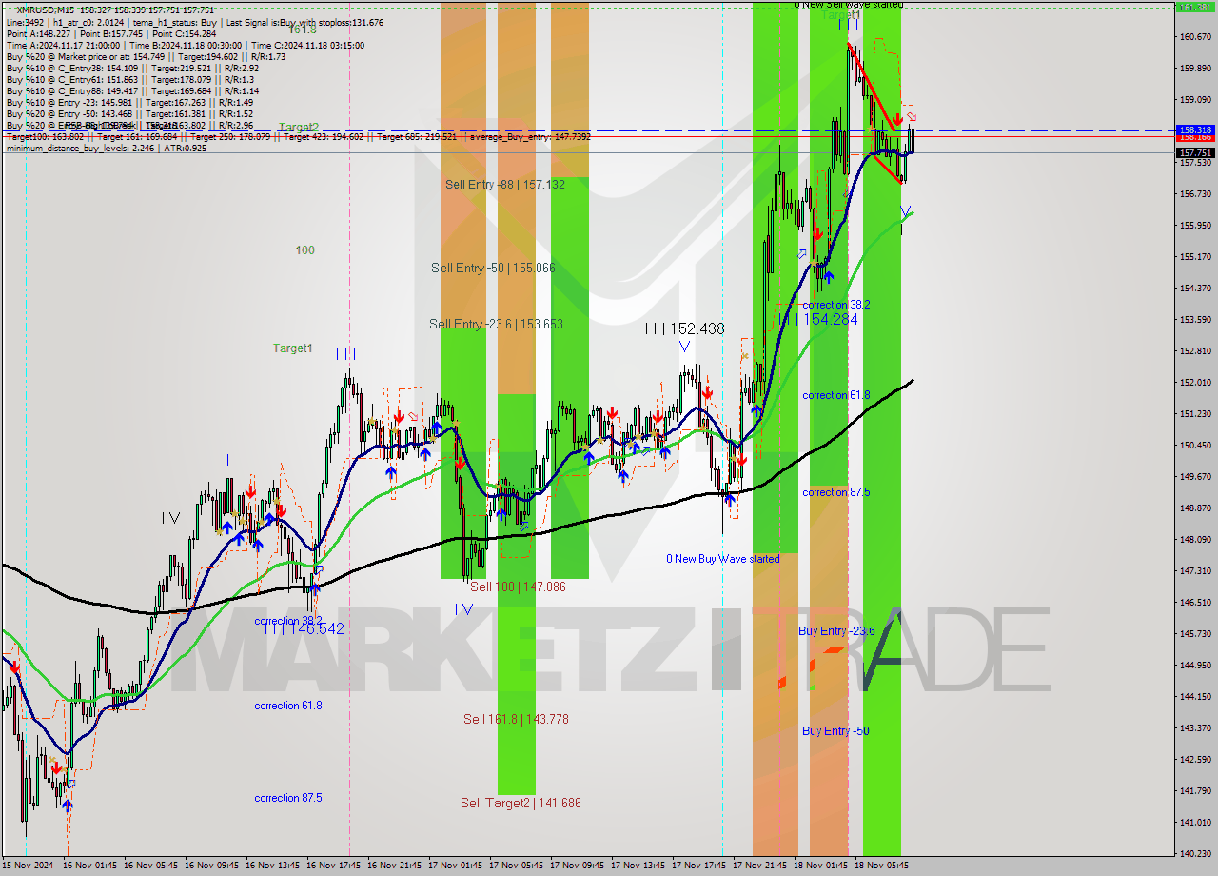This screenshot has height=876, width=1218.
Task: Select the 'Buy Entry -23.6' label
Action: (x=836, y=631)
